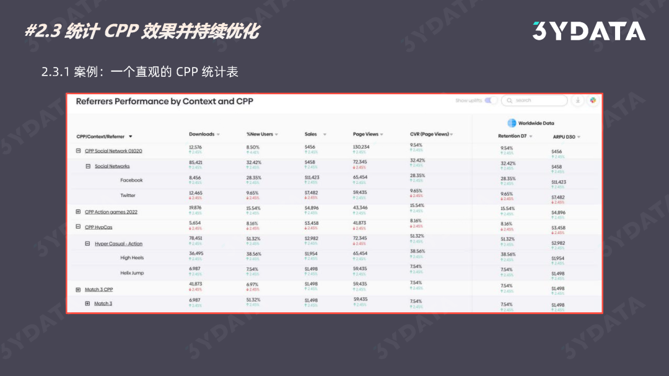669x376 pixels.
Task: Expand the Match 3 sub-row
Action: [x=87, y=304]
